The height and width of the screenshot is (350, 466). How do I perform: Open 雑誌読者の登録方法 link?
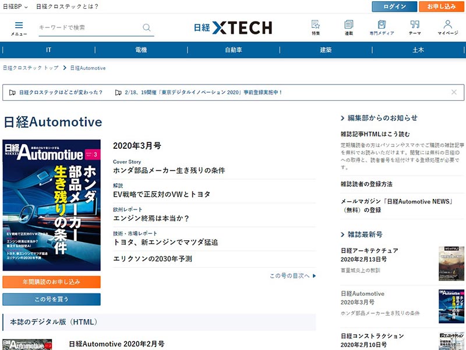click(x=366, y=184)
